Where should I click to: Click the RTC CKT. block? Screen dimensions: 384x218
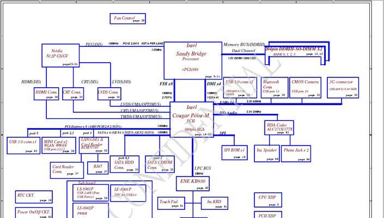point(34,197)
